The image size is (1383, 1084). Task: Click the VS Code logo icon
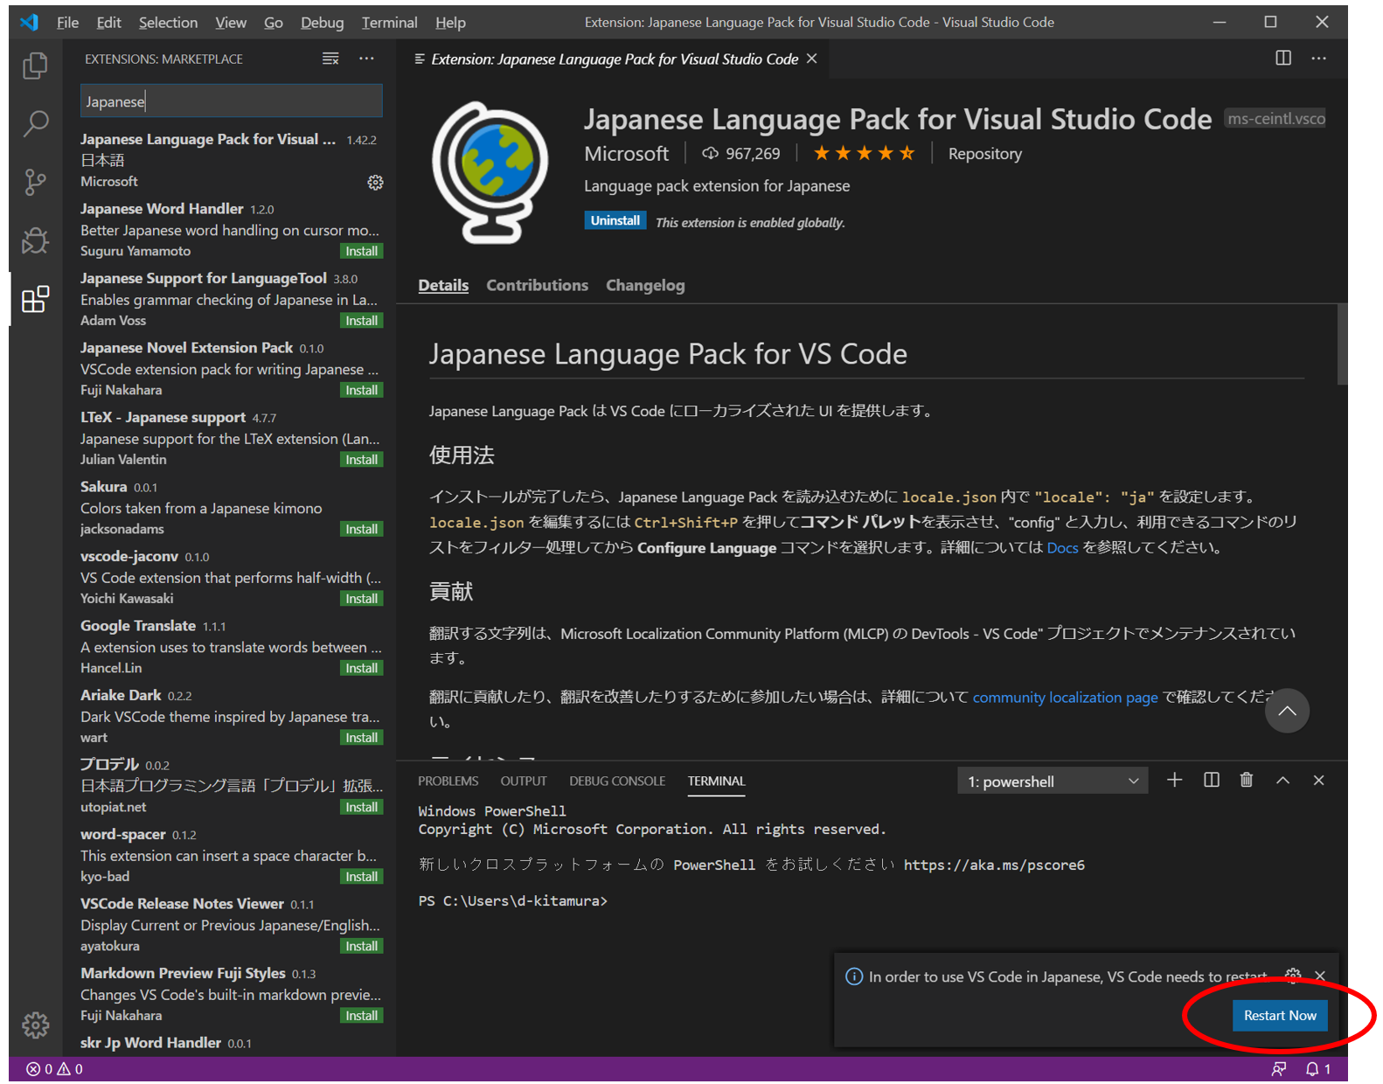[x=29, y=22]
